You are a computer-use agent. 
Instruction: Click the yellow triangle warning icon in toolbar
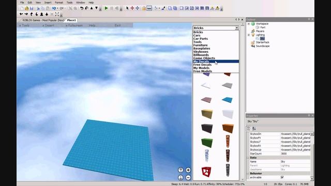[217, 8]
